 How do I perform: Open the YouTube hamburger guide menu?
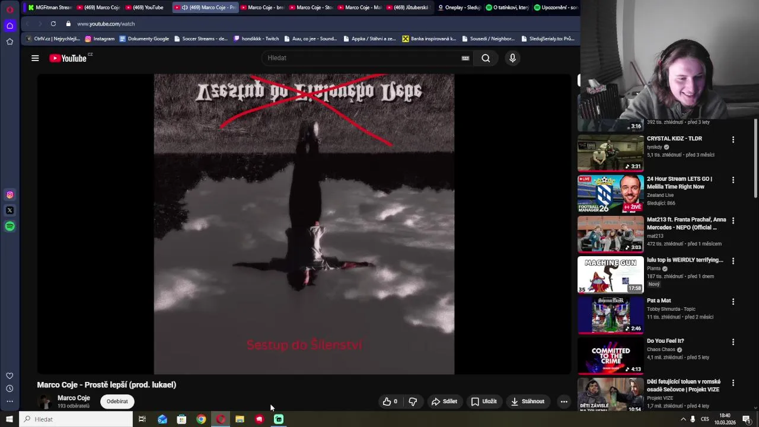pos(35,58)
